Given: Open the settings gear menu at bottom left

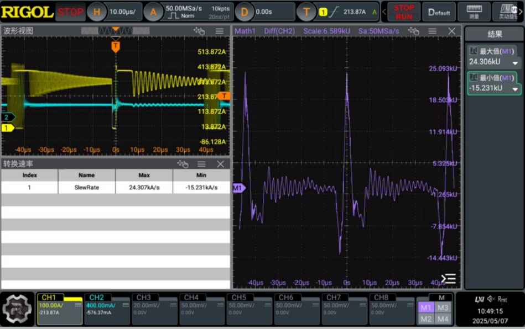Looking at the screenshot, I should (x=17, y=309).
